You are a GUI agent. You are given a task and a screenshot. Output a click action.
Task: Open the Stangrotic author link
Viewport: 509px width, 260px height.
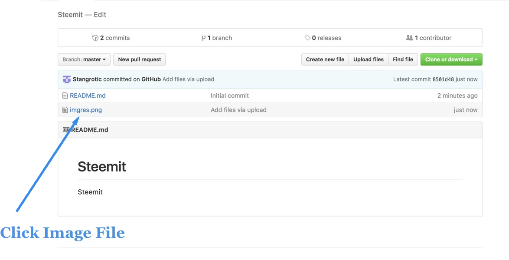pyautogui.click(x=87, y=79)
